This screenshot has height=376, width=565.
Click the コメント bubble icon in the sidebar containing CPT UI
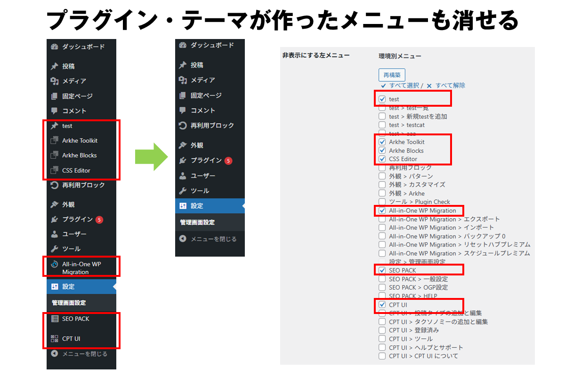(x=54, y=111)
